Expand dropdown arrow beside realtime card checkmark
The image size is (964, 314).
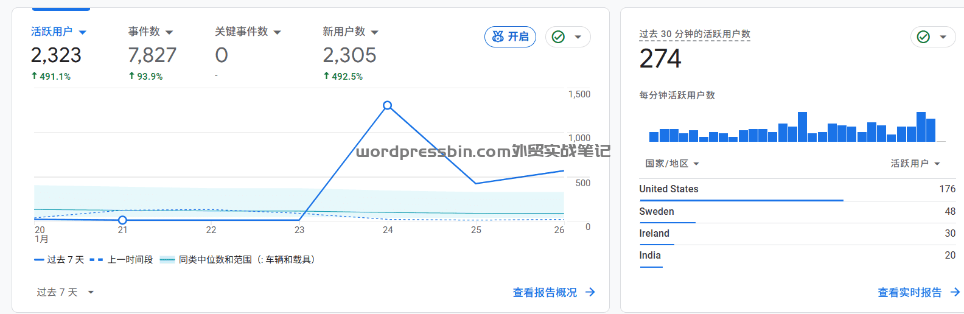[x=943, y=37]
